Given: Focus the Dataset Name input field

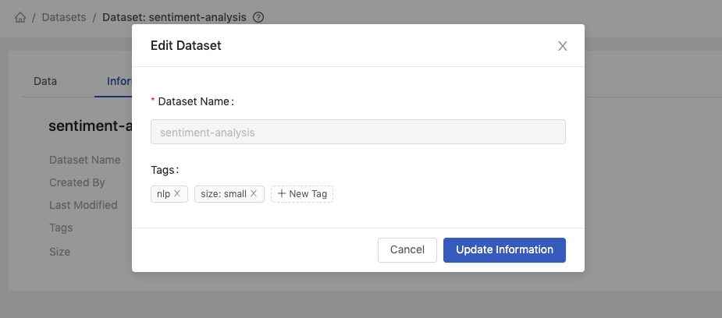Looking at the screenshot, I should click(x=357, y=132).
